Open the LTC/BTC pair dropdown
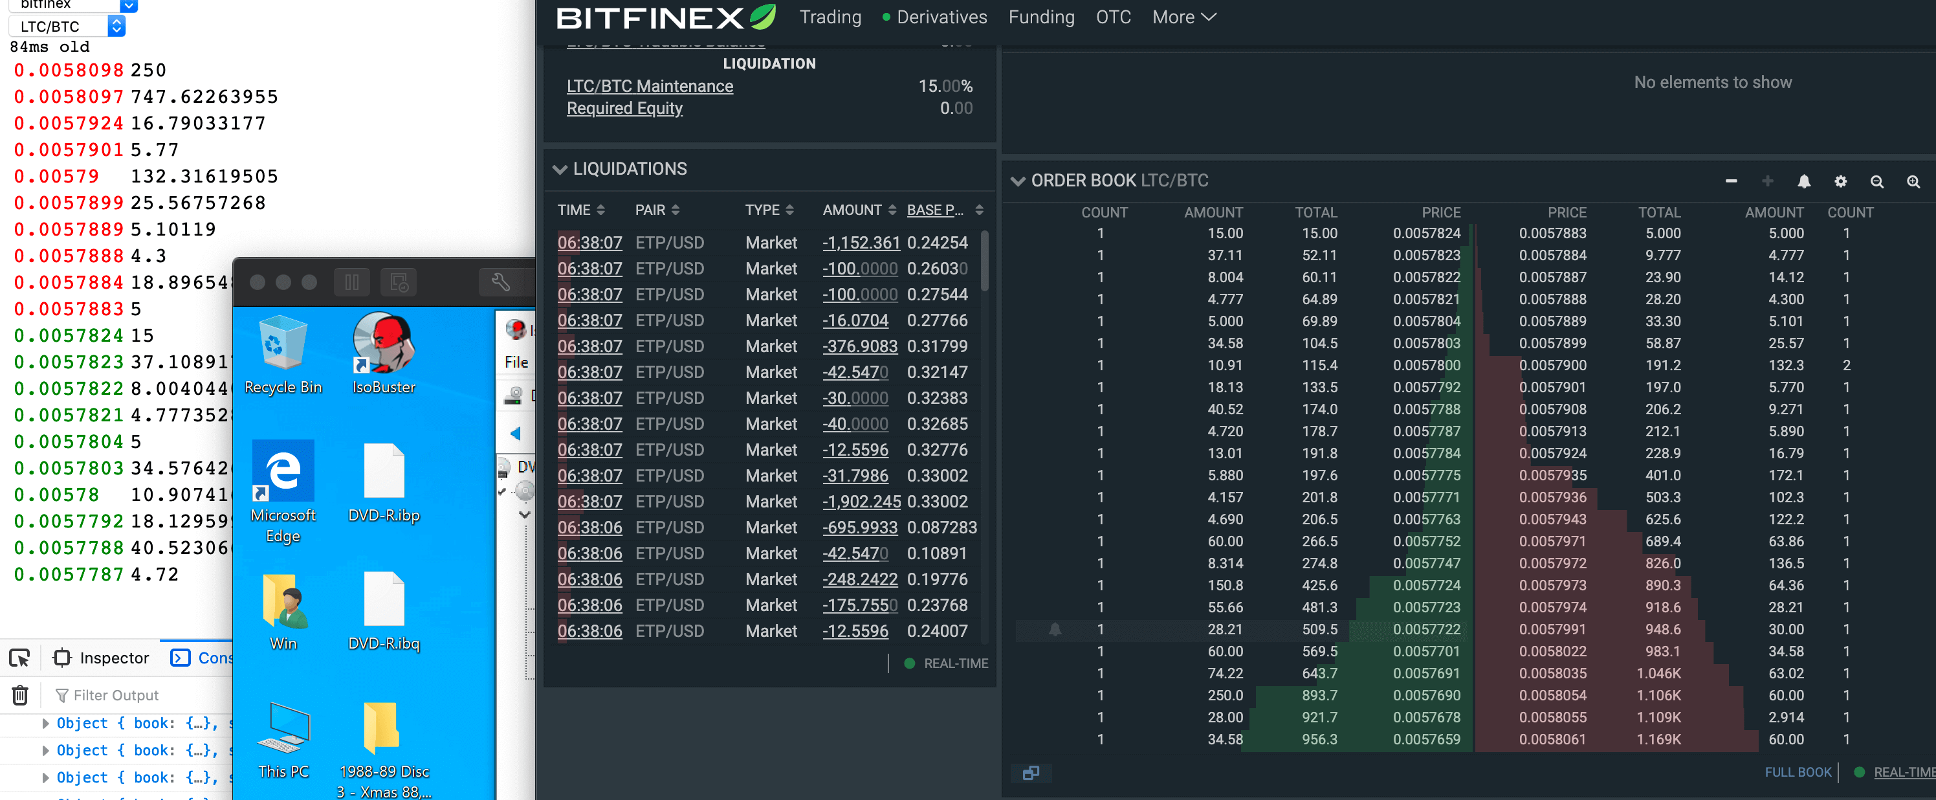 (x=67, y=27)
